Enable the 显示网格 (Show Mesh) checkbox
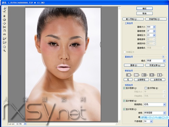169x127 pixels. [146, 88]
